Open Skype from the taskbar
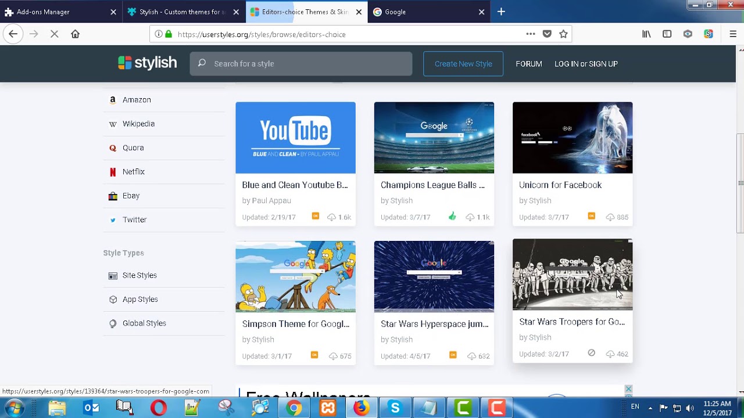 click(395, 408)
